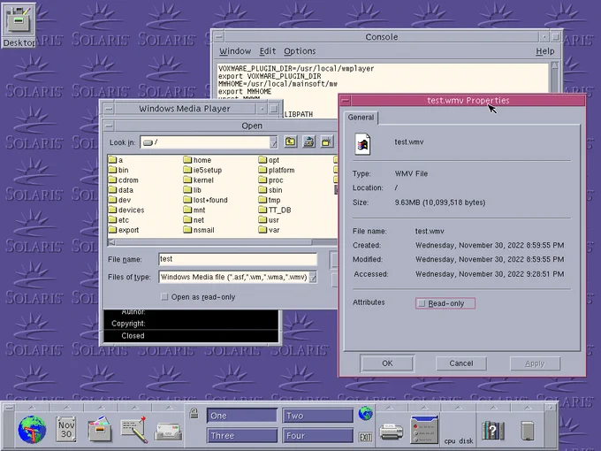Open the Window menu in the Console
601x451 pixels.
coord(235,51)
